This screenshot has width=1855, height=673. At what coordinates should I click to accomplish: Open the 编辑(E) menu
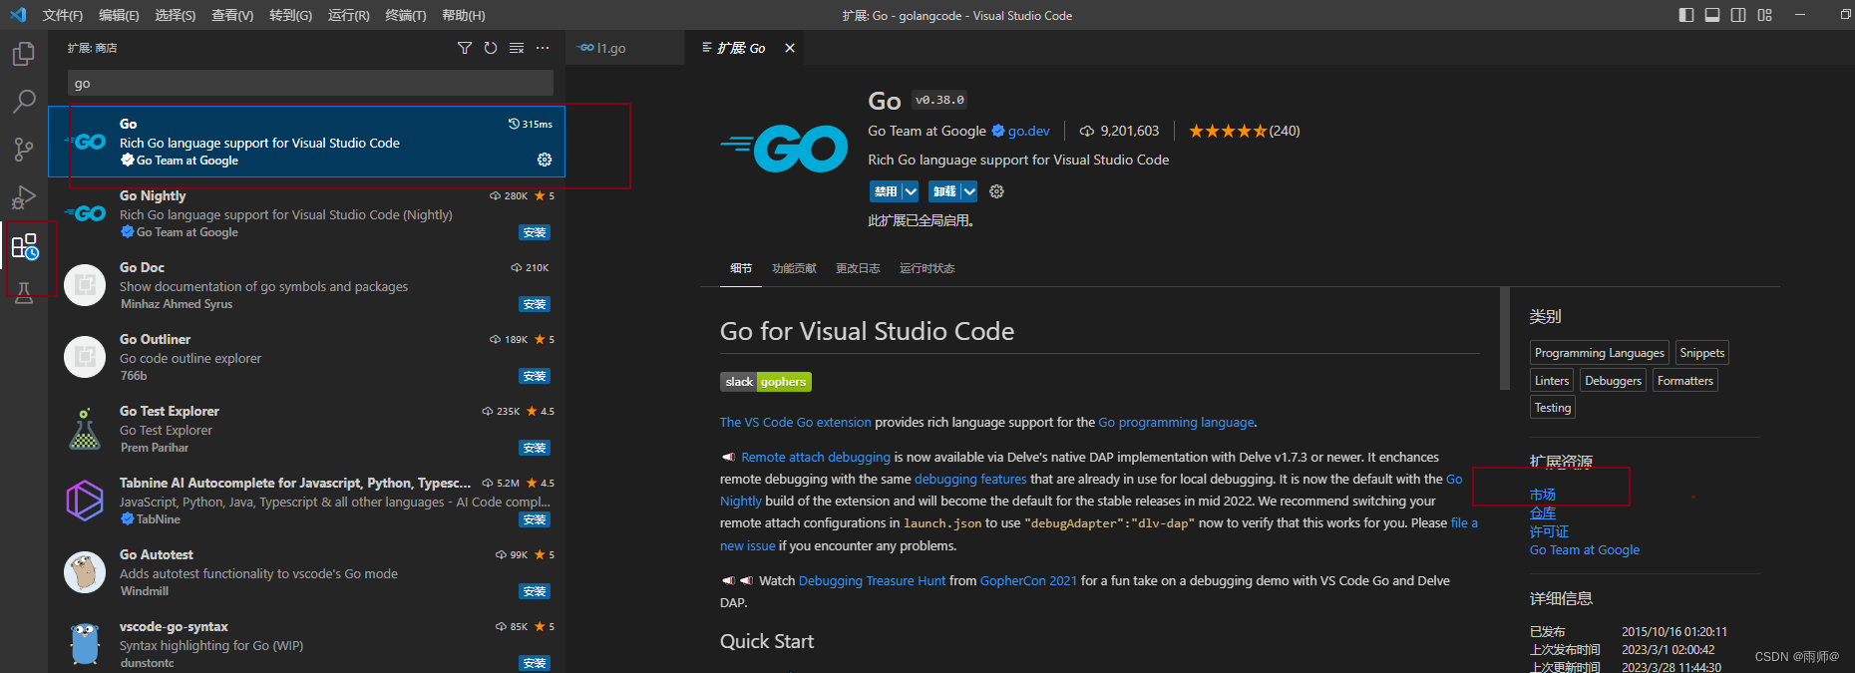[x=119, y=15]
